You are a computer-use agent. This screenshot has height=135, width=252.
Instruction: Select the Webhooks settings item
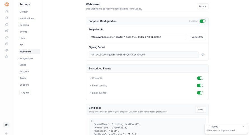pyautogui.click(x=29, y=52)
